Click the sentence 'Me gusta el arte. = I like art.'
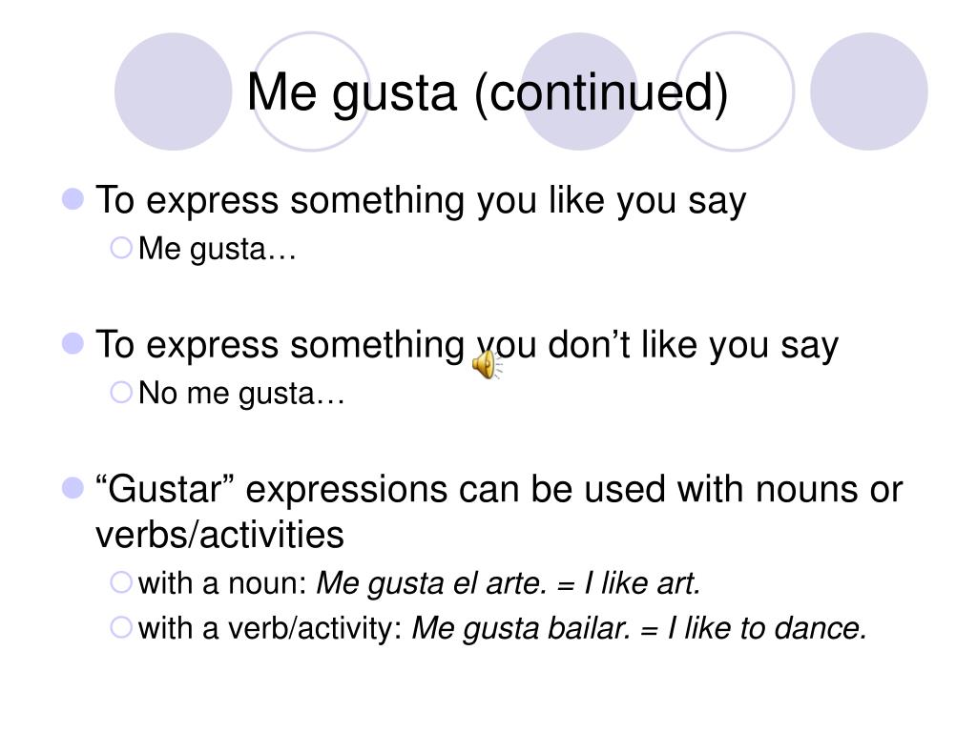This screenshot has height=732, width=977. coord(509,584)
